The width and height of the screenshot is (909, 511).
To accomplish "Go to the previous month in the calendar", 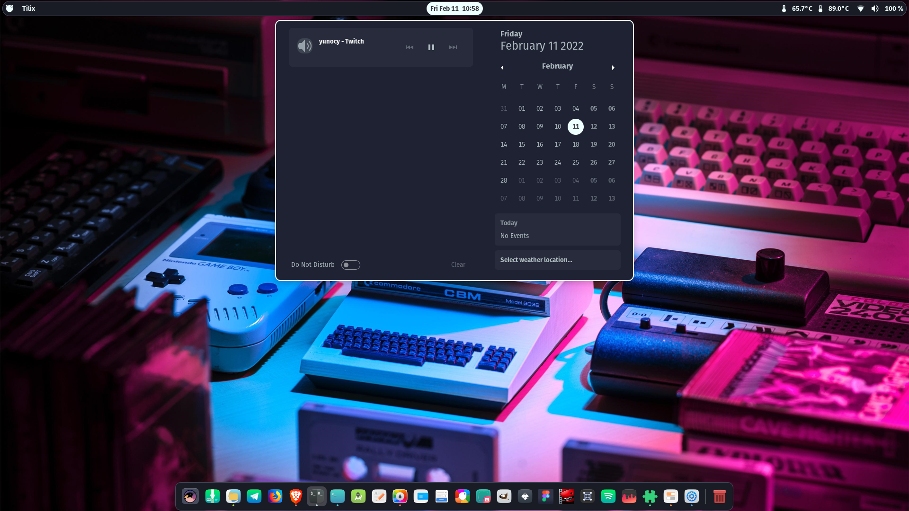I will (502, 67).
